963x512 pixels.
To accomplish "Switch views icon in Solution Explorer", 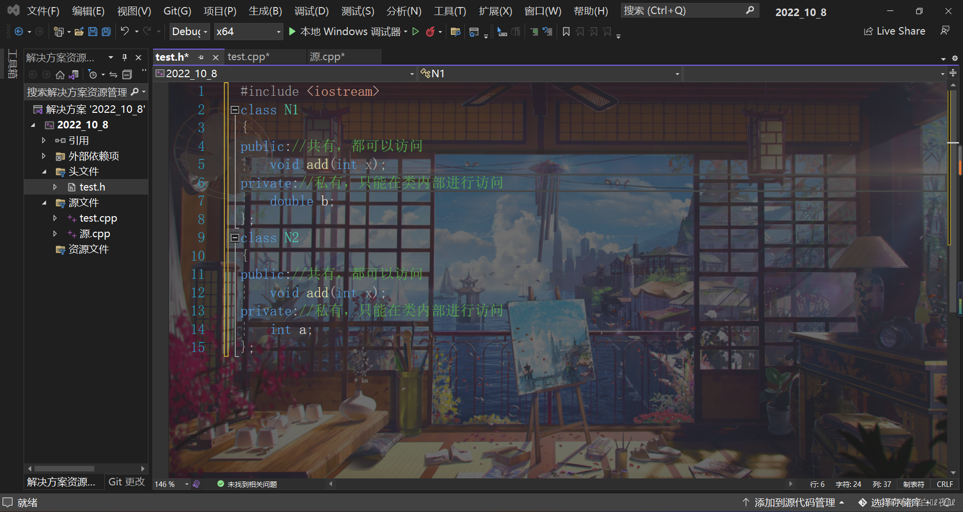I will pos(74,75).
